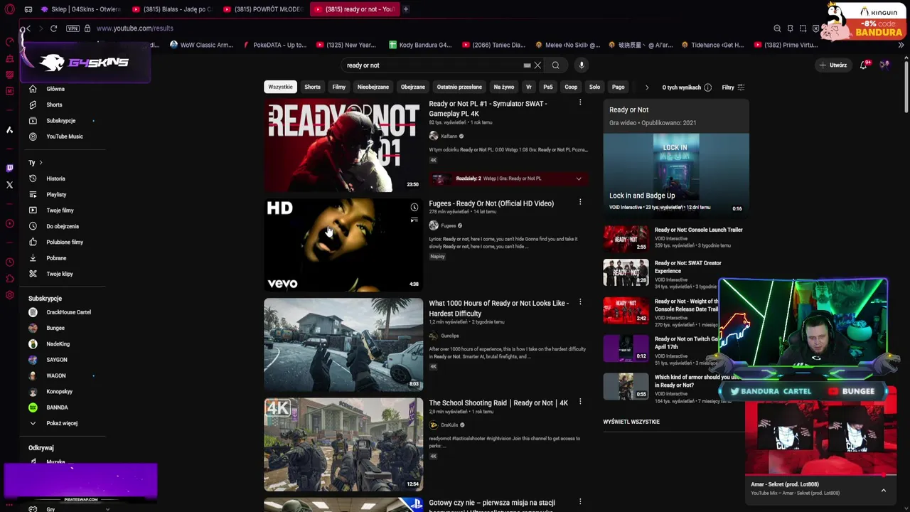Select the Nieobejrzane filter chip

[x=373, y=87]
